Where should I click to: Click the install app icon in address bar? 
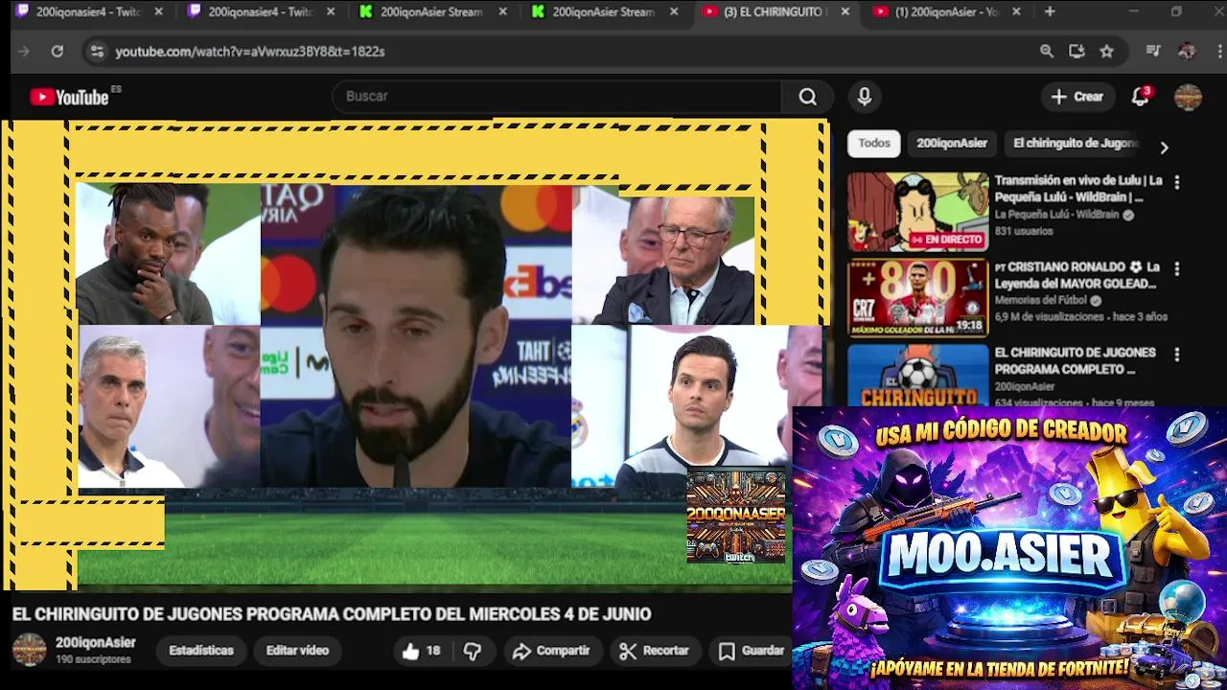click(1077, 52)
